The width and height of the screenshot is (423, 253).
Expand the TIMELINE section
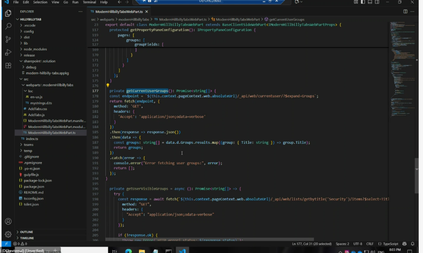click(x=27, y=238)
